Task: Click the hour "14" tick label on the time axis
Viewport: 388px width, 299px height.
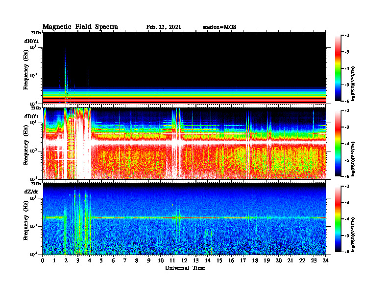Action: click(207, 260)
